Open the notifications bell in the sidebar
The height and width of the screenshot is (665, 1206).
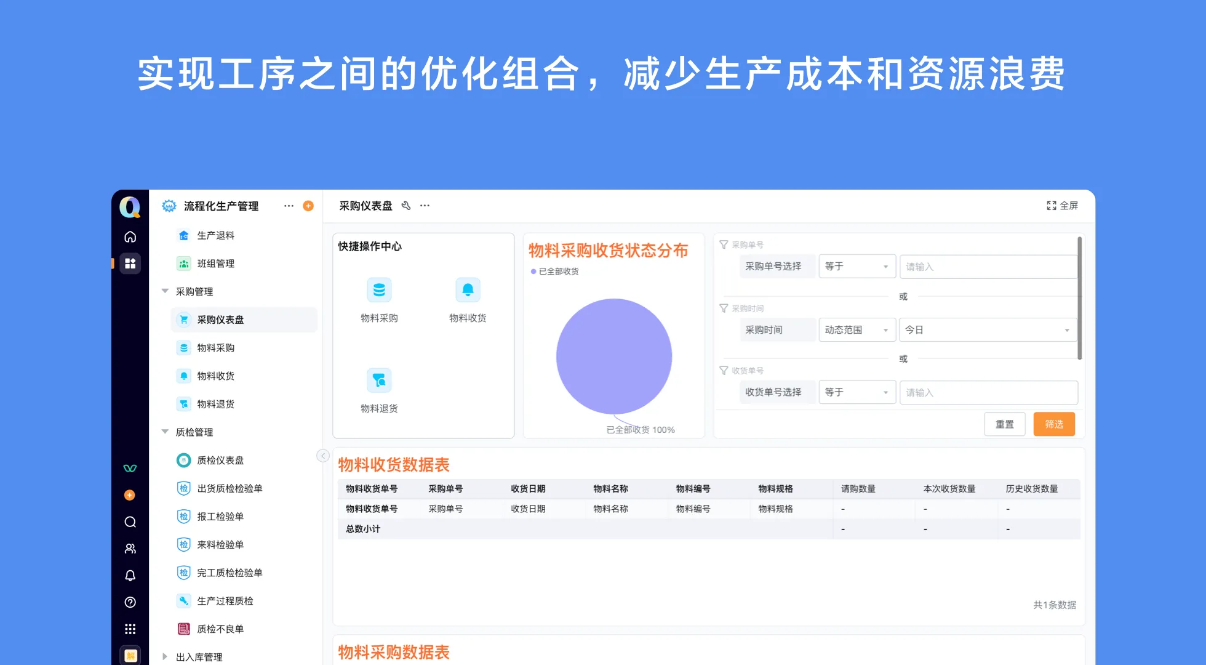tap(130, 575)
